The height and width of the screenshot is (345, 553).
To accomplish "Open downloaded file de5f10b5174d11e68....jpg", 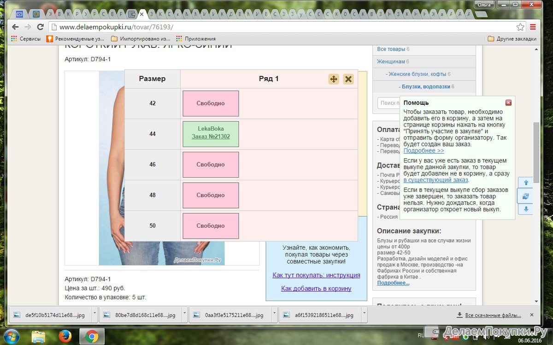I will [51, 315].
